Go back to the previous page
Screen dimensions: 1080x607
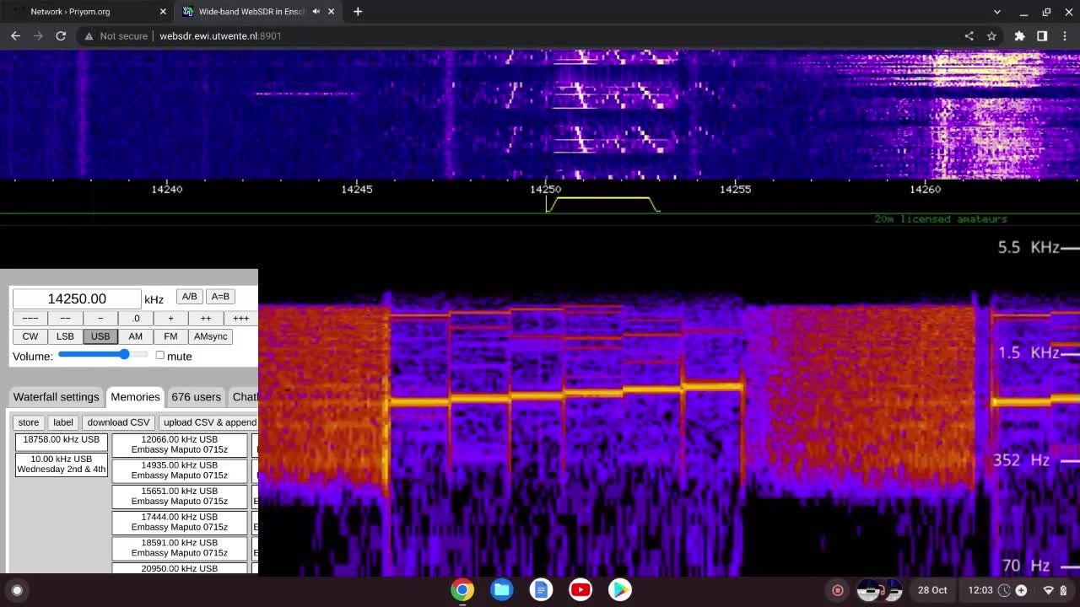[x=15, y=36]
